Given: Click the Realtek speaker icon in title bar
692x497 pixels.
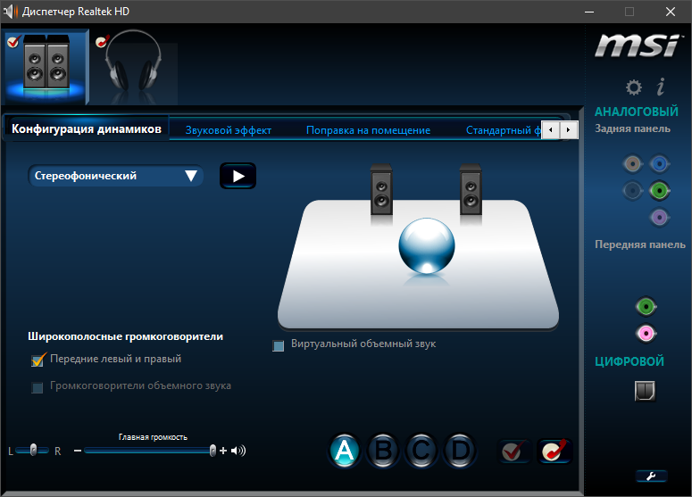Looking at the screenshot, I should pos(10,12).
